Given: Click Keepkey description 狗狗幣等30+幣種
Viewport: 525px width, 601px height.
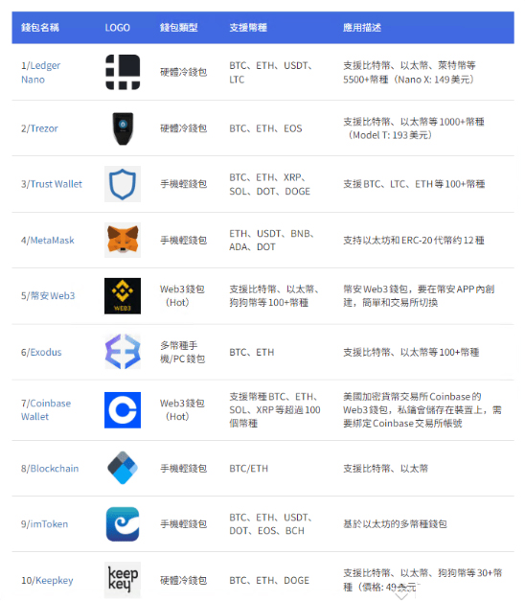Looking at the screenshot, I should click(x=422, y=580).
